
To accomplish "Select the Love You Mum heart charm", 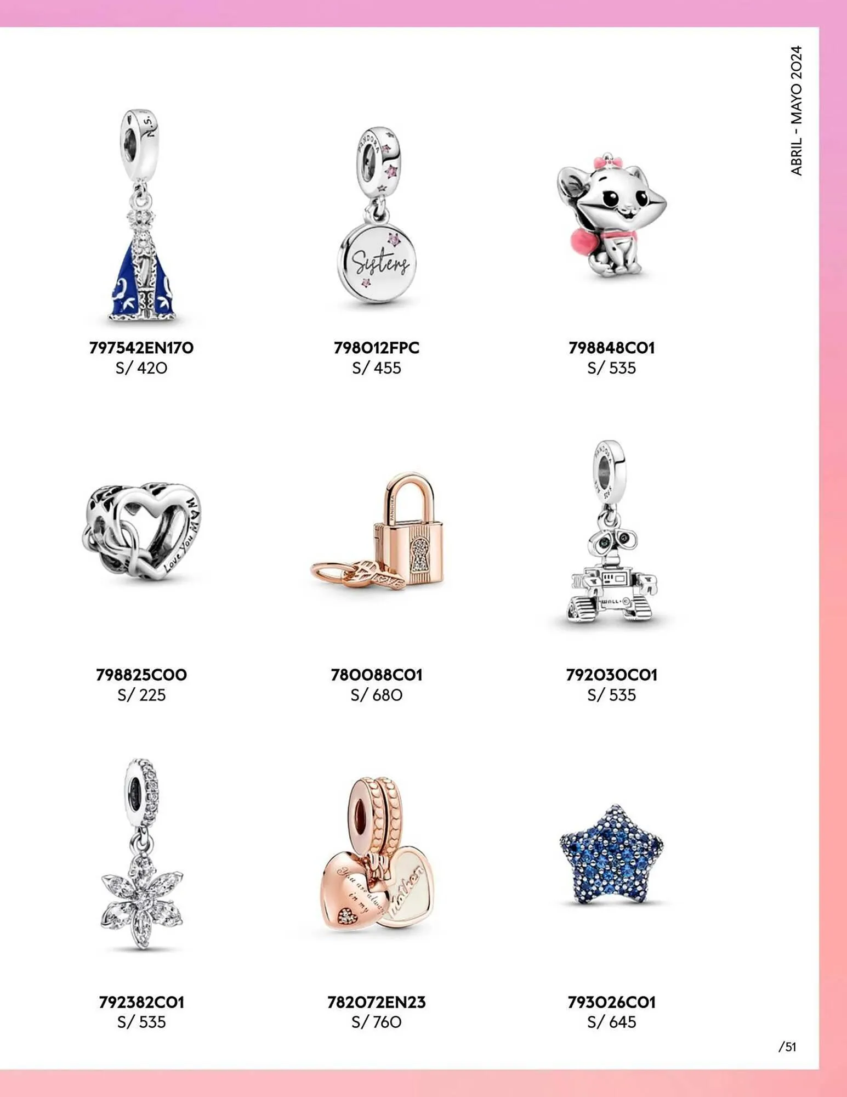I will pos(142,531).
